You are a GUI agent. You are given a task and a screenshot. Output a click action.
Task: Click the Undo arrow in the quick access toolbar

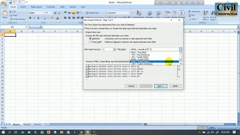(x=14, y=2)
